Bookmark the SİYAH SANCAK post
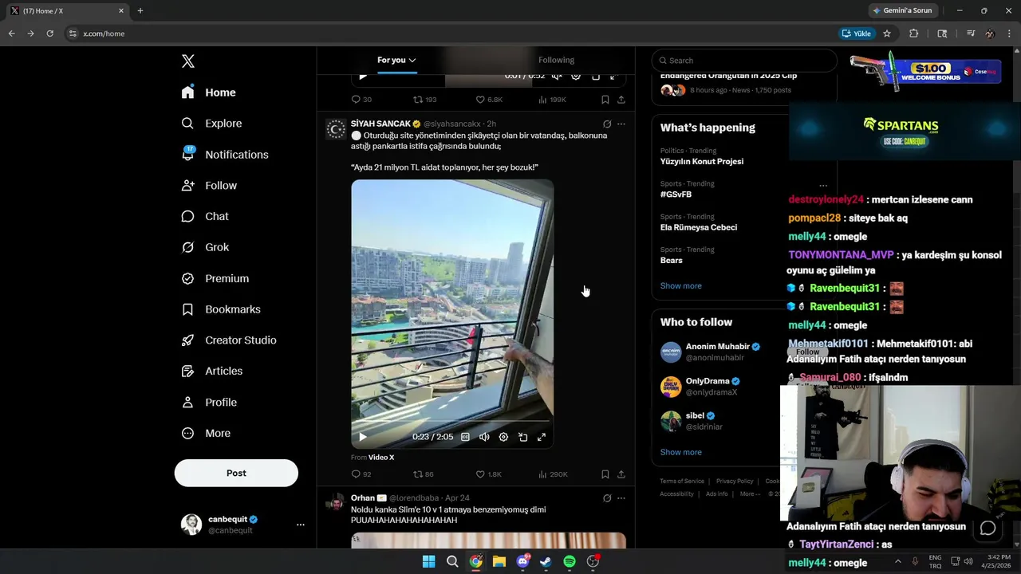 tap(605, 474)
